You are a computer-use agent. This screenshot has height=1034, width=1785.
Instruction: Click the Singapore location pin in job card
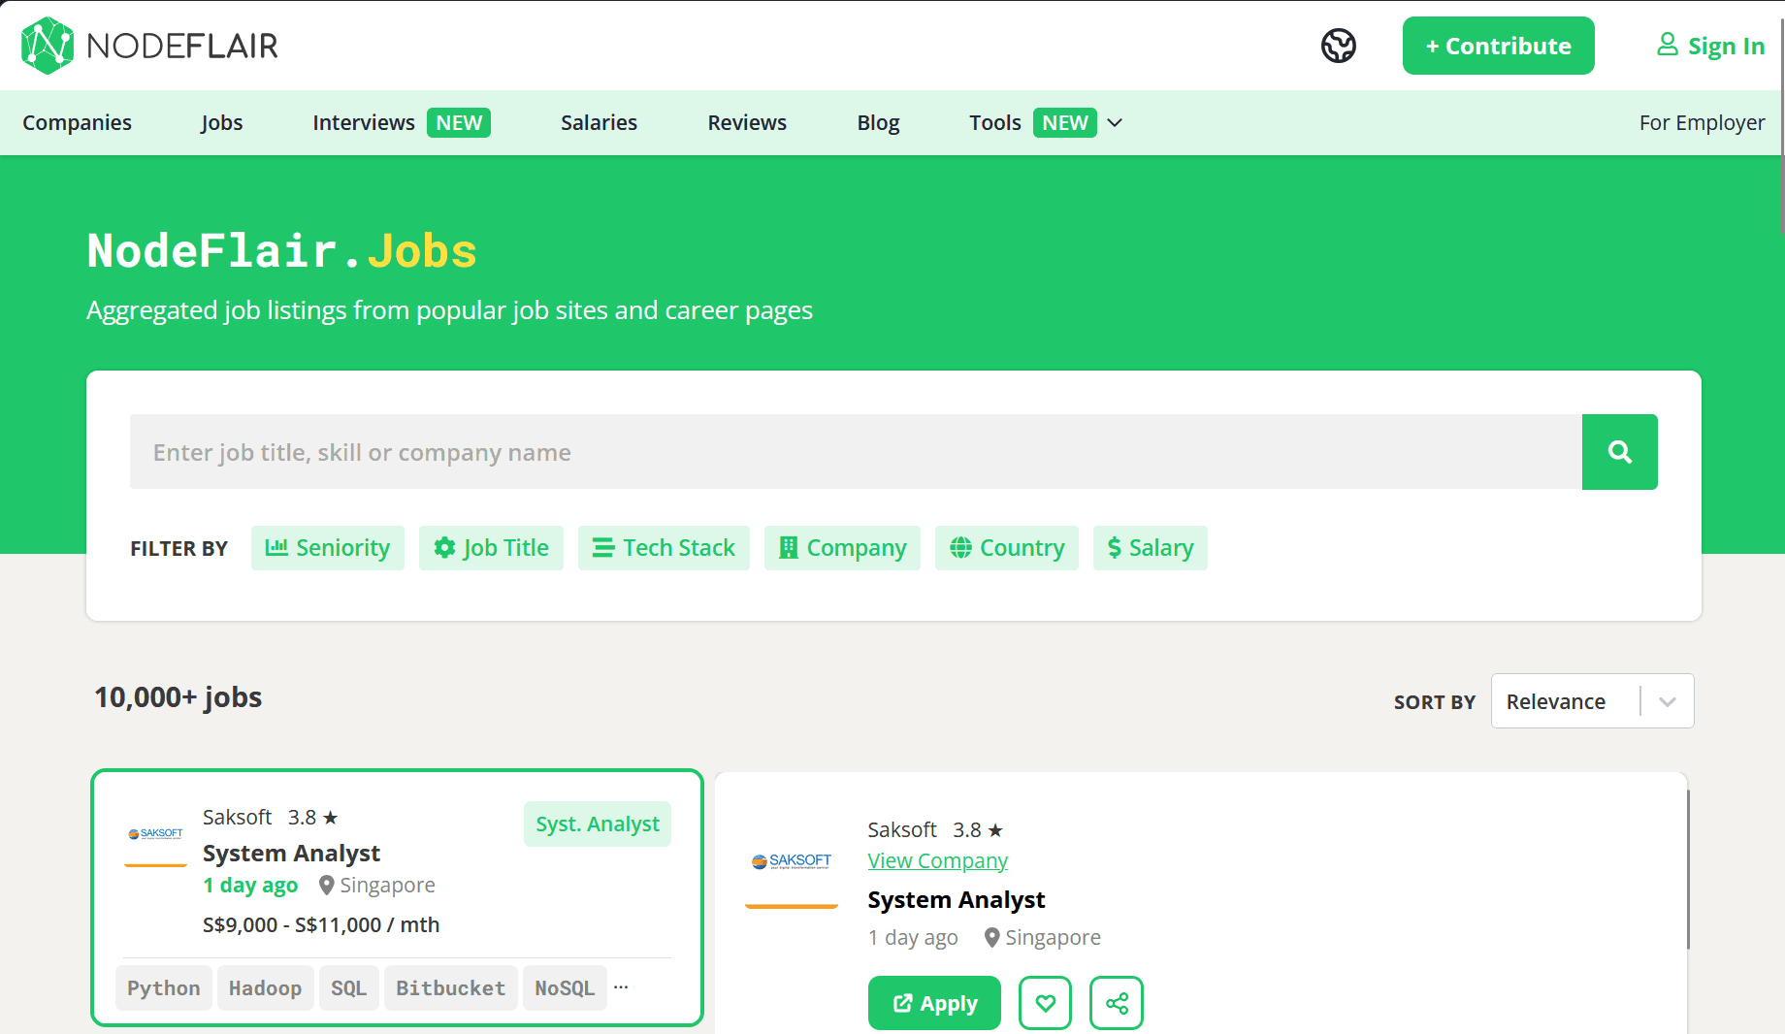[327, 886]
